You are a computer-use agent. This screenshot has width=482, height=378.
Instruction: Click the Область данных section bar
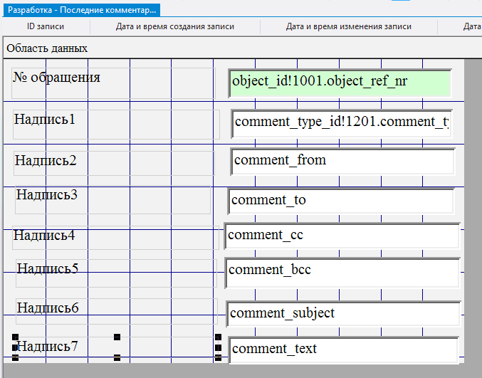pos(47,48)
